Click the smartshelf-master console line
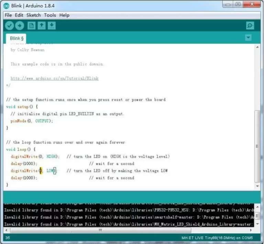Screen dimensions: 264x244 [129, 217]
